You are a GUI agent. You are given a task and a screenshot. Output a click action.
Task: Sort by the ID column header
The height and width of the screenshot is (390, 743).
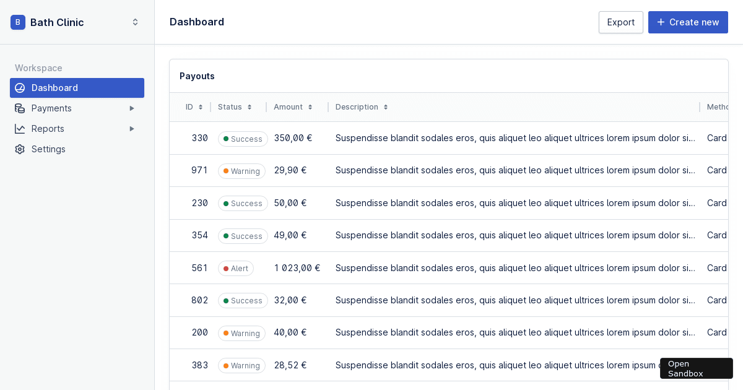[x=194, y=107]
